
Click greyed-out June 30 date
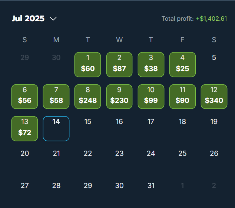56,57
